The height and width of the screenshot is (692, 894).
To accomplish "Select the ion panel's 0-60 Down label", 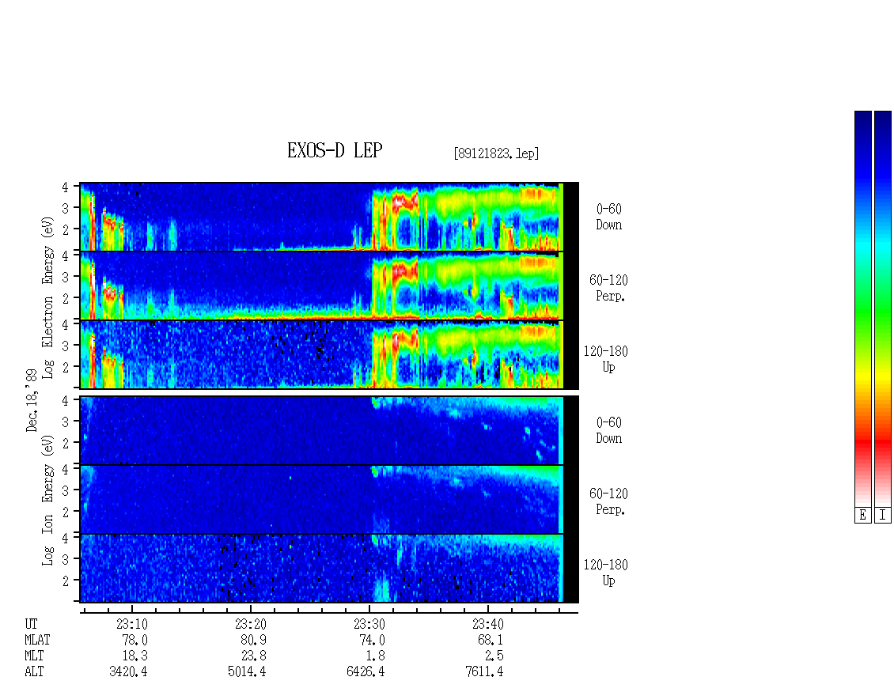I will [x=609, y=430].
